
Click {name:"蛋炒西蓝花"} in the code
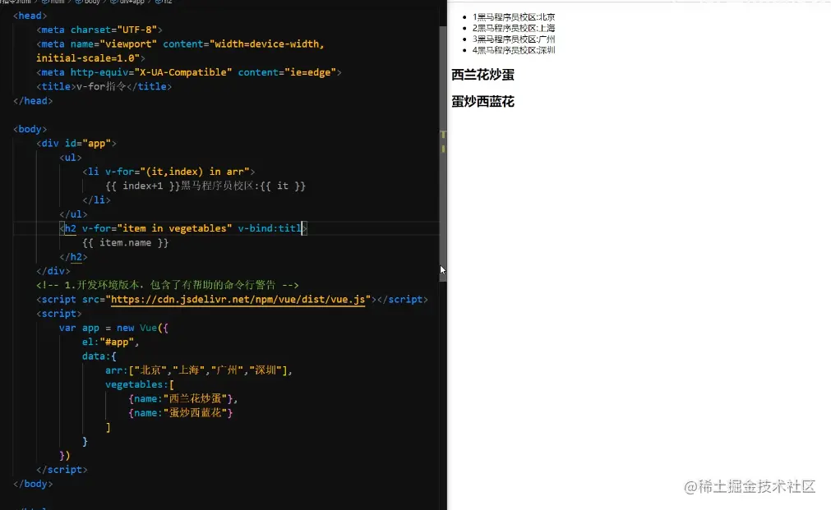tap(180, 413)
